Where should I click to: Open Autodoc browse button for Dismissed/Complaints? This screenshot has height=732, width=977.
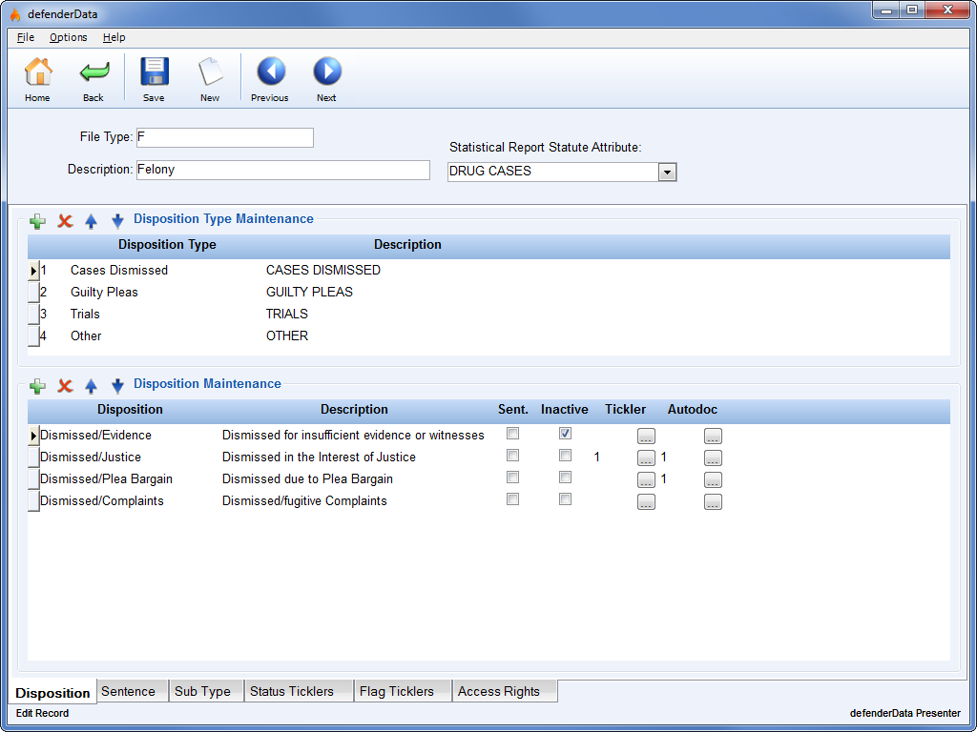713,501
